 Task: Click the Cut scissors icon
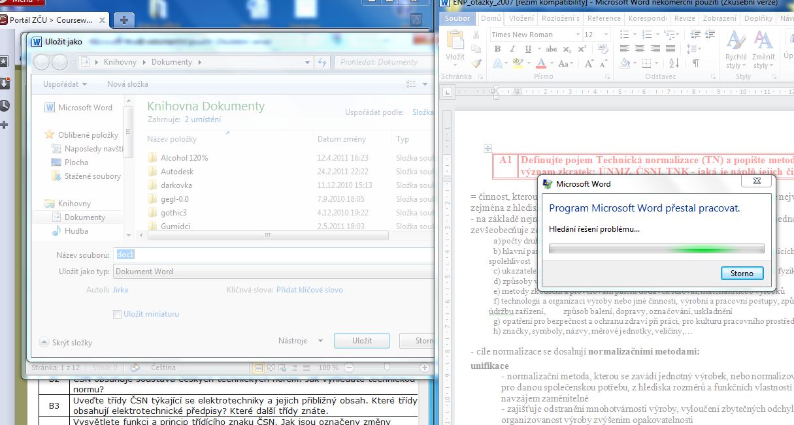click(476, 35)
